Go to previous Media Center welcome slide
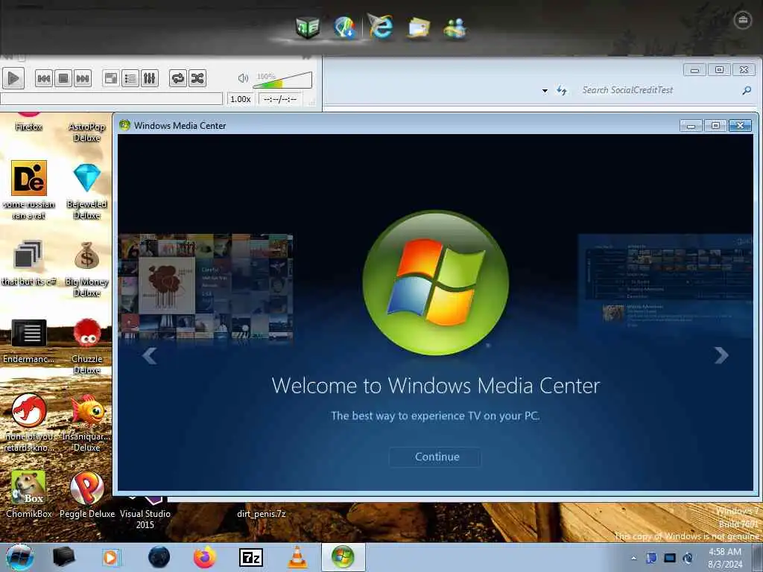Image resolution: width=763 pixels, height=572 pixels. click(x=149, y=355)
